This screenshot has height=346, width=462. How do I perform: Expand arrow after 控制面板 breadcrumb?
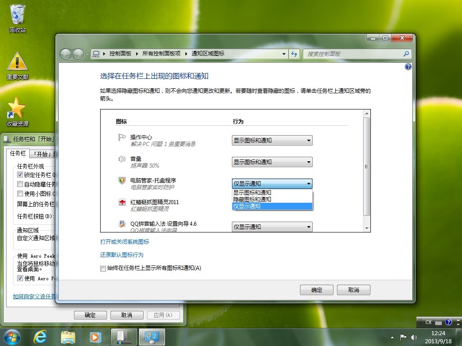coord(137,54)
